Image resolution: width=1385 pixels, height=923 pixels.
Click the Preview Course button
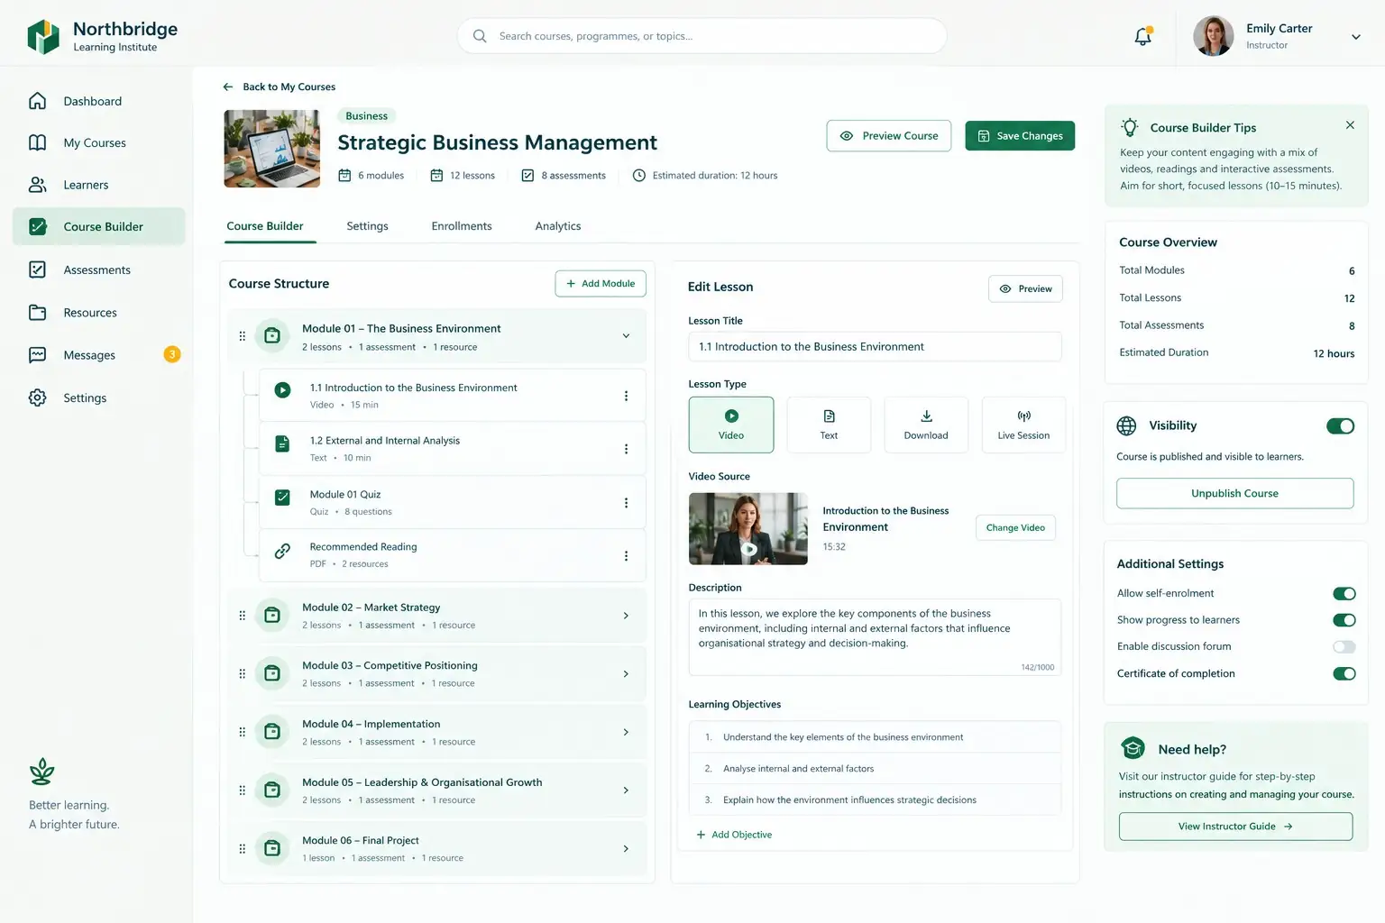[x=889, y=136]
